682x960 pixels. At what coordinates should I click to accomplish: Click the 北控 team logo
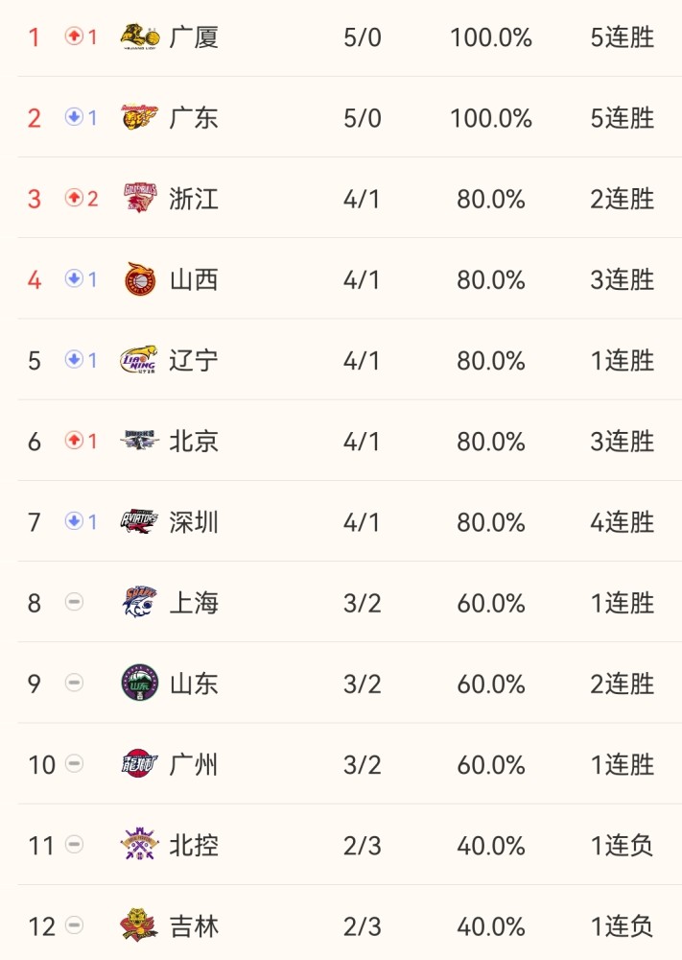pyautogui.click(x=139, y=844)
